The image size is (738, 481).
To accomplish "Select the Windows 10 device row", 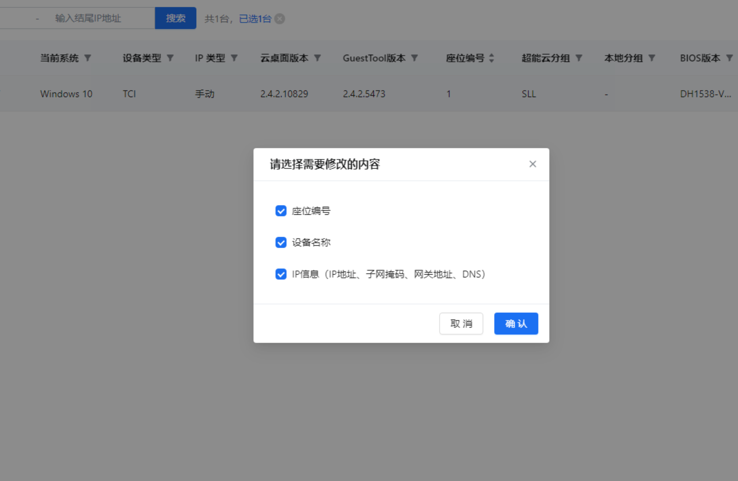I will point(66,94).
